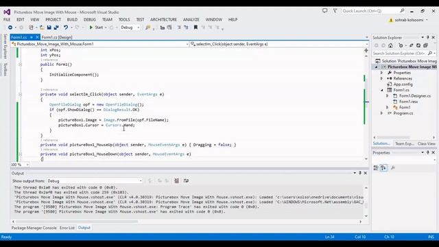Click the sohrab kolsoomi account name
Screen dimensions: 439x247
pyautogui.click(x=410, y=20)
